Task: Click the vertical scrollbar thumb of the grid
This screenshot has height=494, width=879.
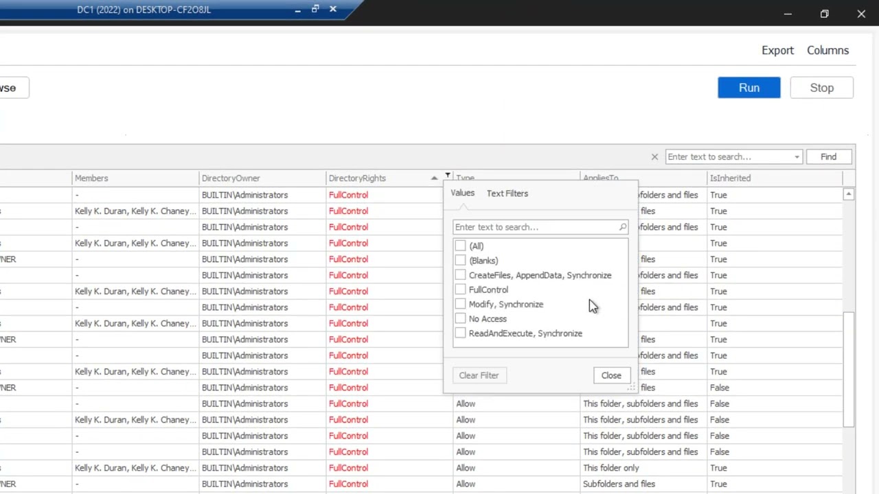Action: 849,369
